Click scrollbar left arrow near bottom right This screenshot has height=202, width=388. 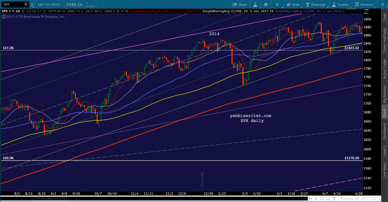coord(302,199)
